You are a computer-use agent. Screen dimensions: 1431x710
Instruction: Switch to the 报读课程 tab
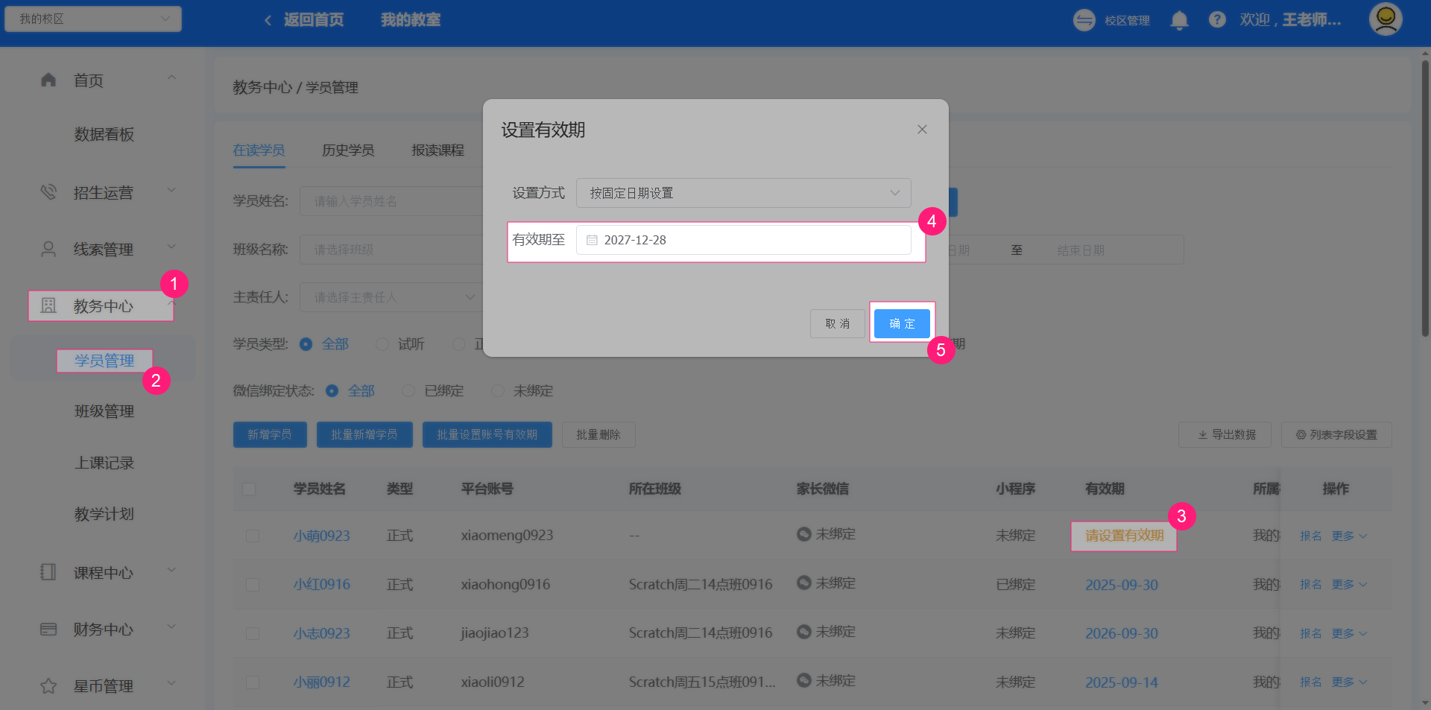coord(436,150)
